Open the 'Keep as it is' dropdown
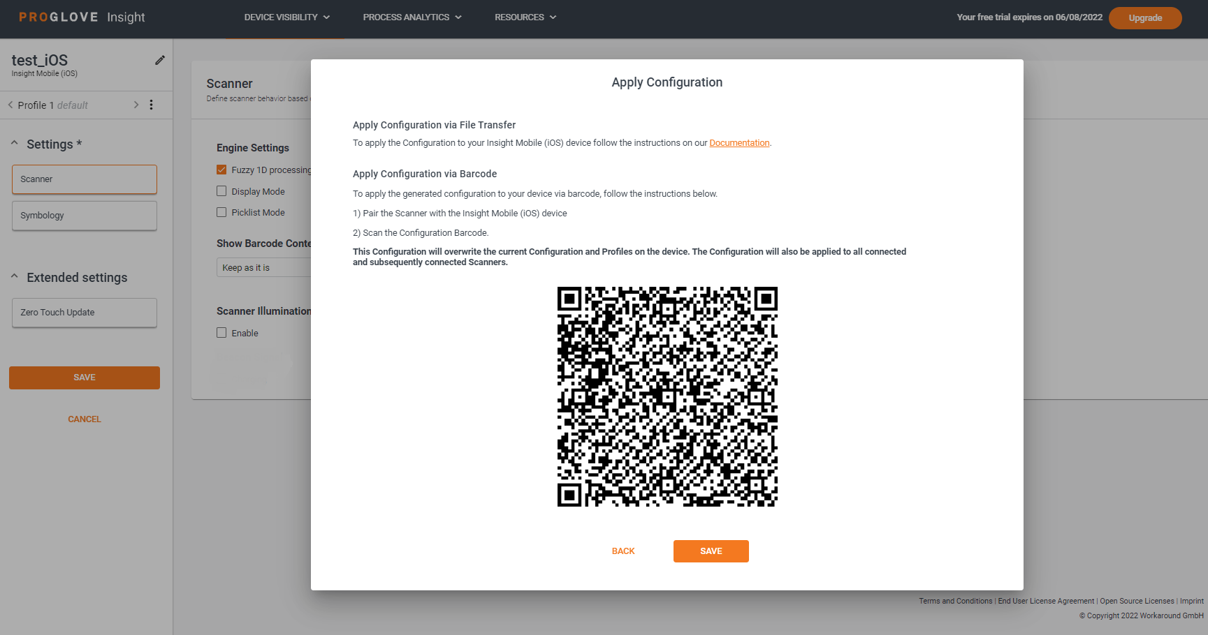 coord(264,267)
